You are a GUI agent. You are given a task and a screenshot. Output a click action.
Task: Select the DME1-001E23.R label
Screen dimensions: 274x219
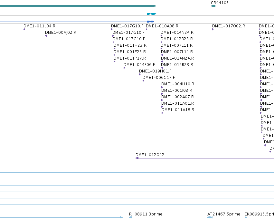click(130, 52)
